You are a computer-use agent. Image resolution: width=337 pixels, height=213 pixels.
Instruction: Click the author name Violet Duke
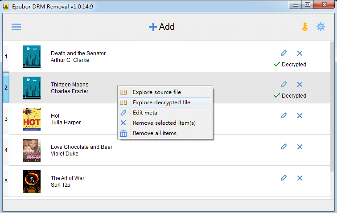tap(65, 153)
